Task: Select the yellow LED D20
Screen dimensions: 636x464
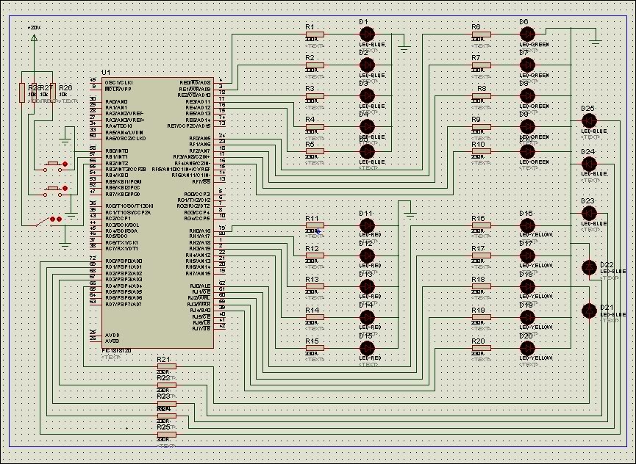Action: point(527,348)
